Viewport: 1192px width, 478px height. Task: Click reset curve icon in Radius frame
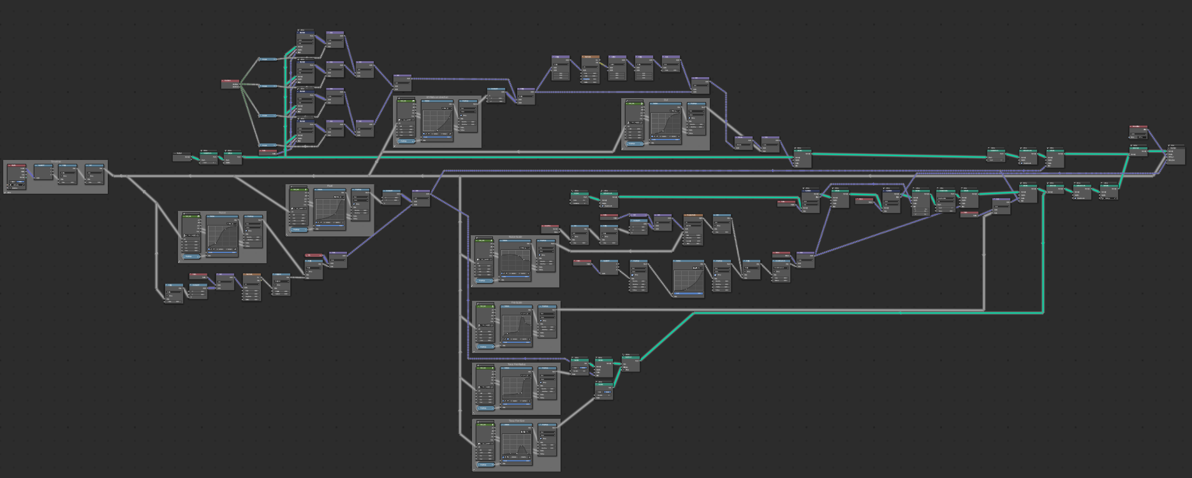[x=235, y=249]
